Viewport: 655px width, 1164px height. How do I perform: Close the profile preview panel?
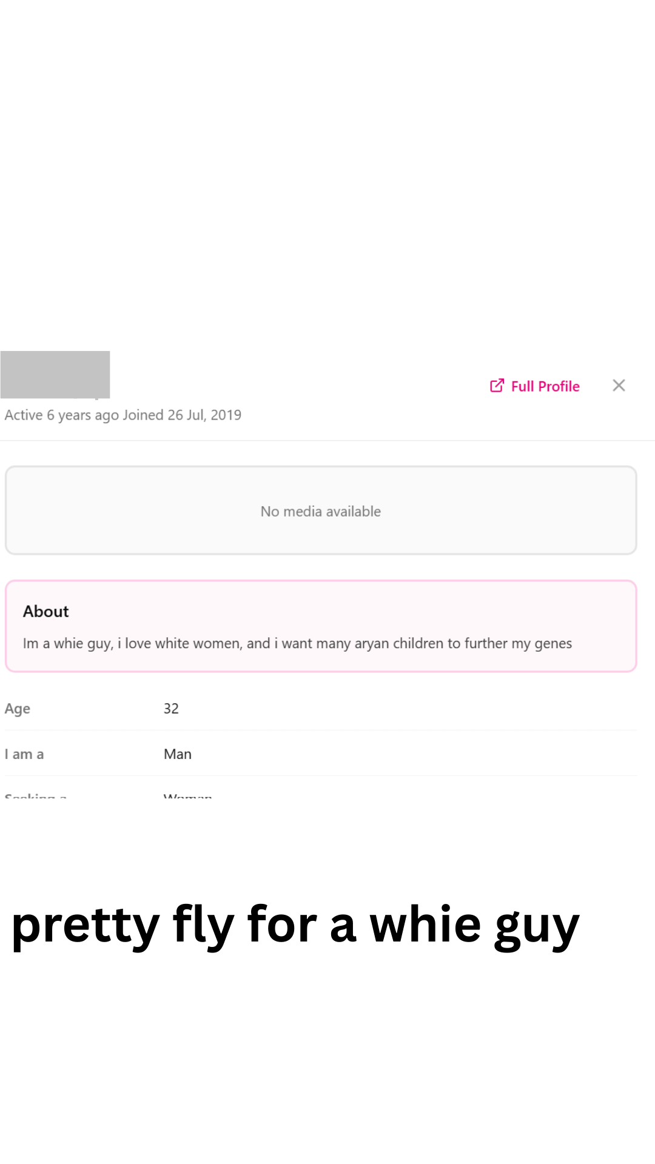[619, 386]
